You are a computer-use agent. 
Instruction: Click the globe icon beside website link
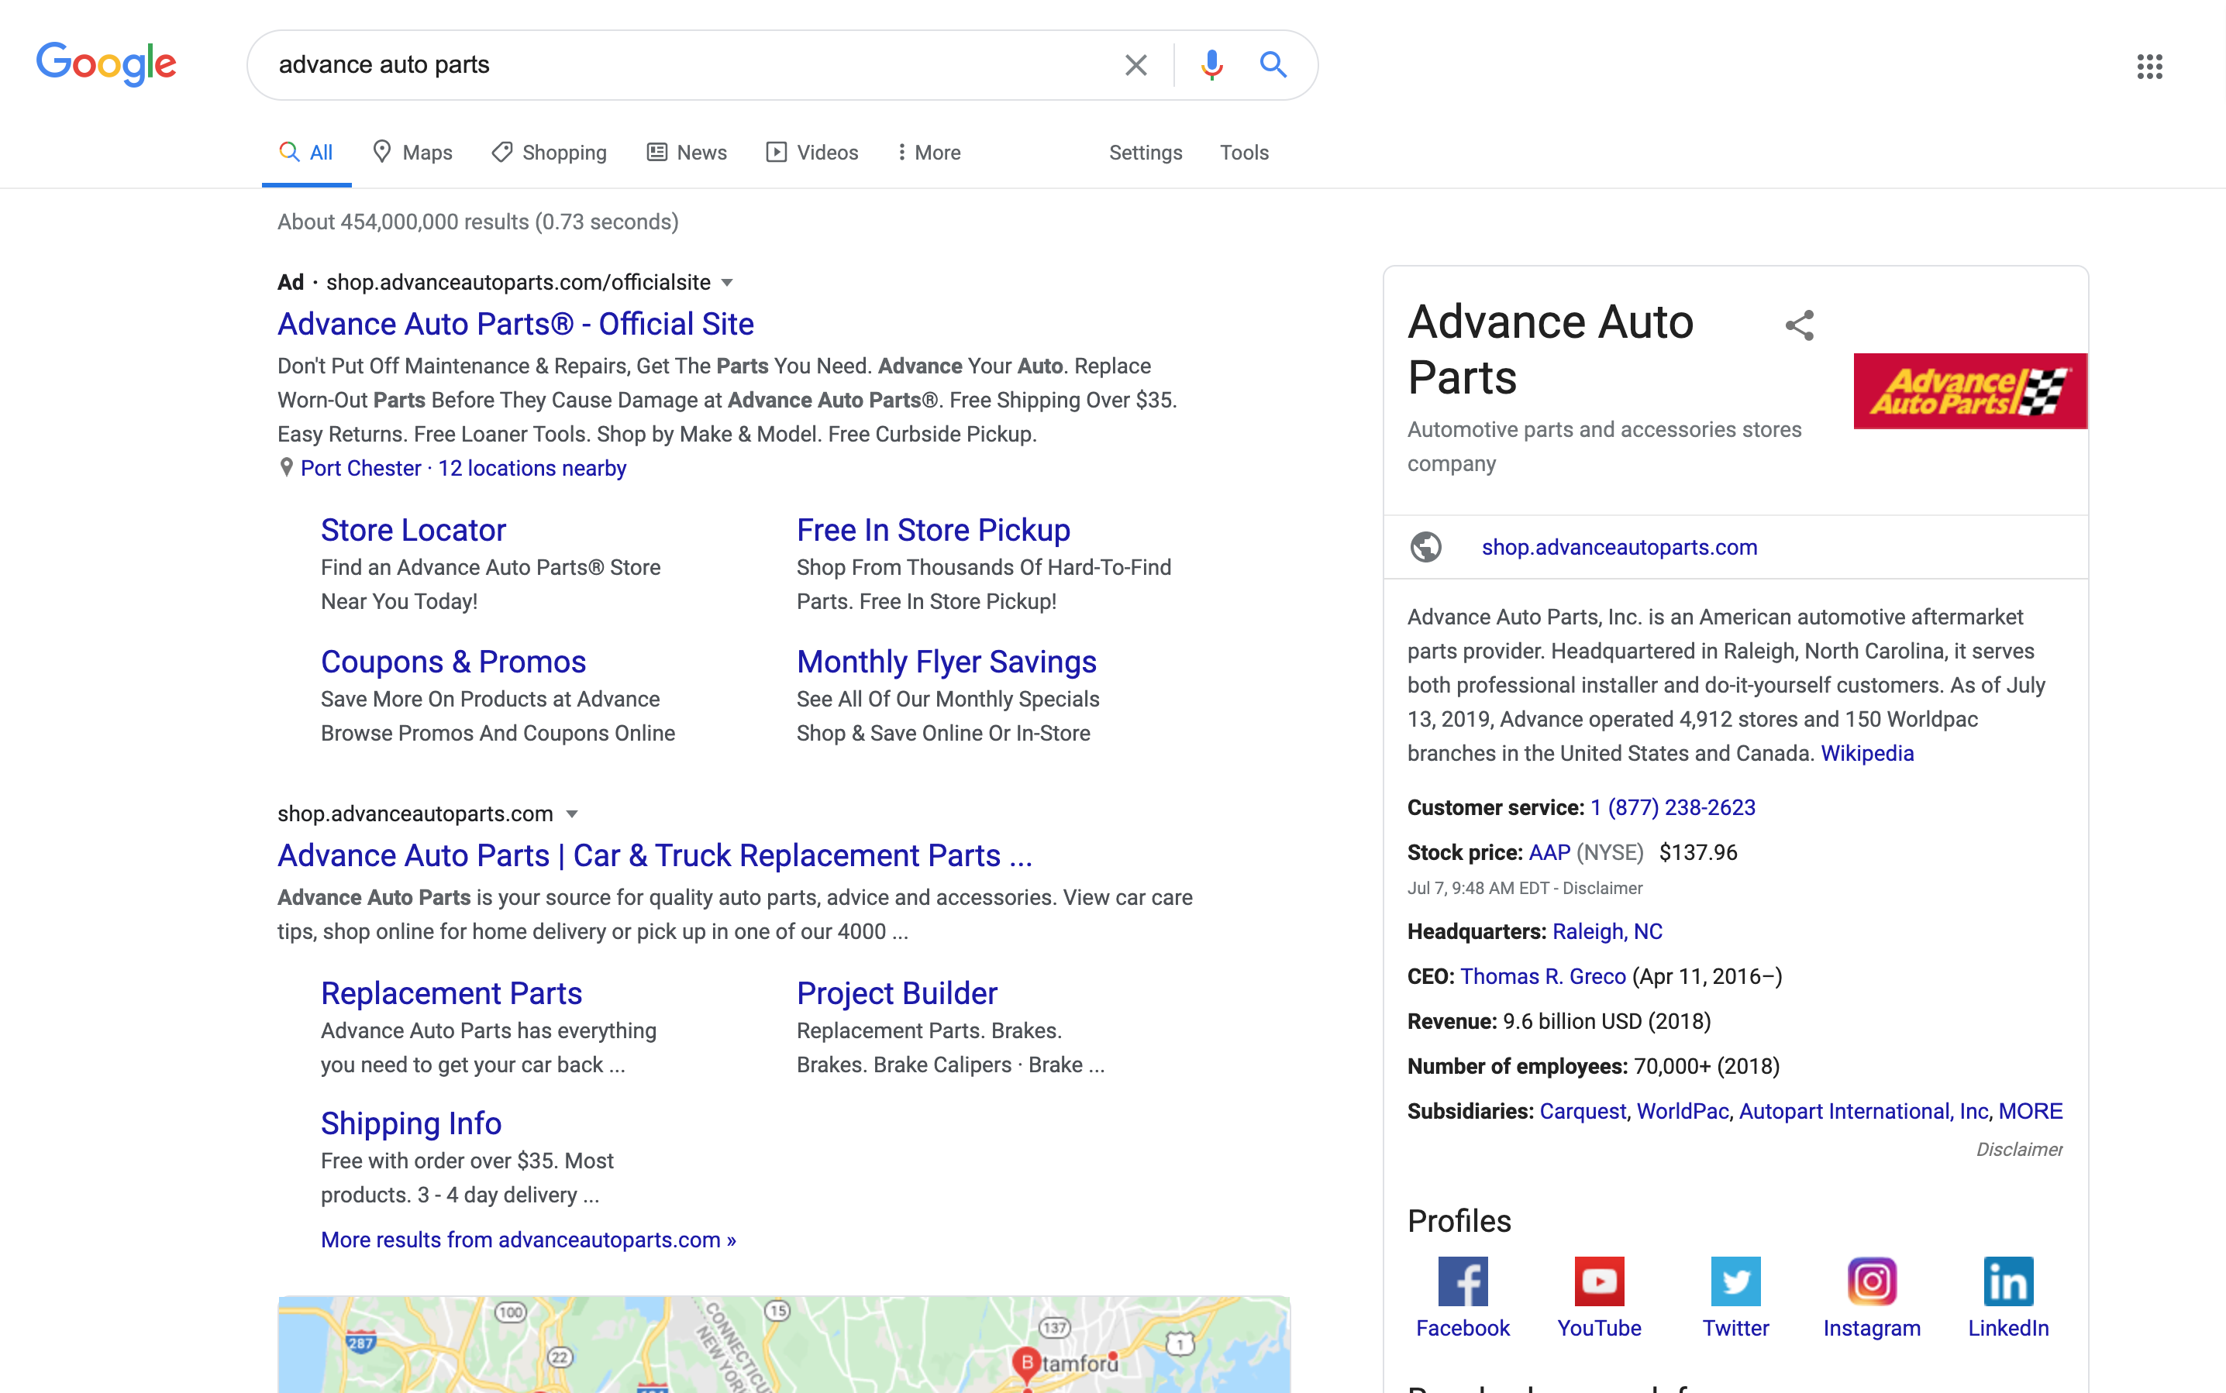coord(1426,546)
